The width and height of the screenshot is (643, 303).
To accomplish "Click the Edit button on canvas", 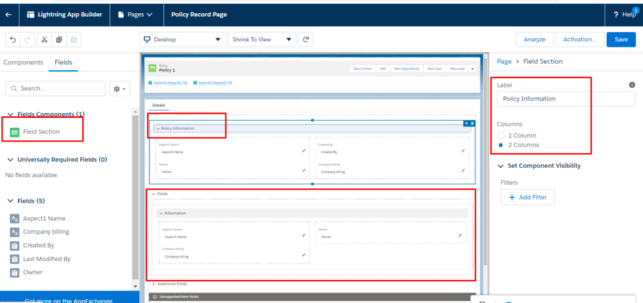I will click(382, 69).
